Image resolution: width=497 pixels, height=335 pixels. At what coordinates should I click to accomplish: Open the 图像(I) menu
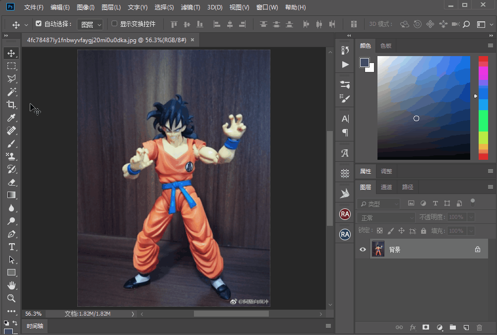pos(86,7)
